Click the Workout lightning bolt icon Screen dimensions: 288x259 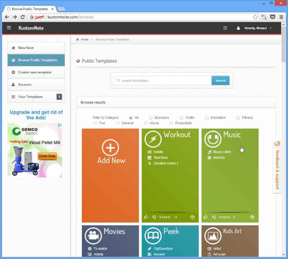pos(153,139)
